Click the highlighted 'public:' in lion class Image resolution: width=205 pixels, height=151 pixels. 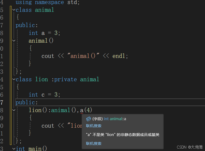pos(27,102)
